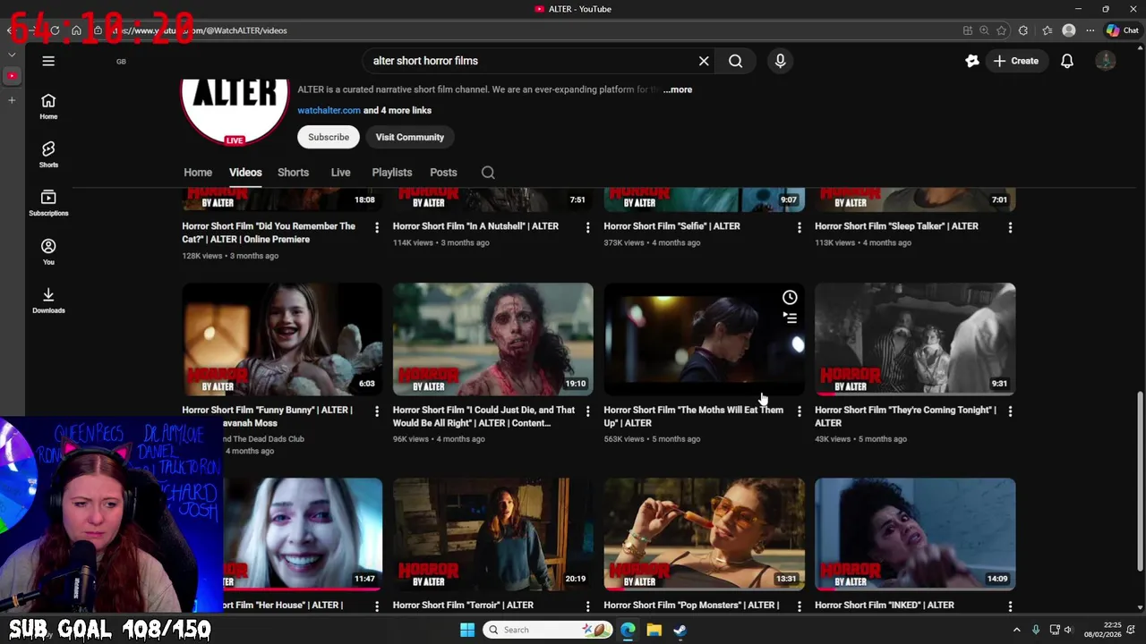This screenshot has height=644, width=1146.
Task: Open options for "Did You Remember The Cat?"
Action: tap(376, 227)
